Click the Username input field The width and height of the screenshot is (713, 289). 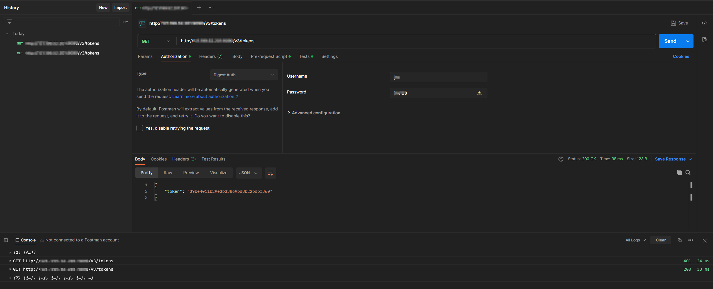point(438,77)
